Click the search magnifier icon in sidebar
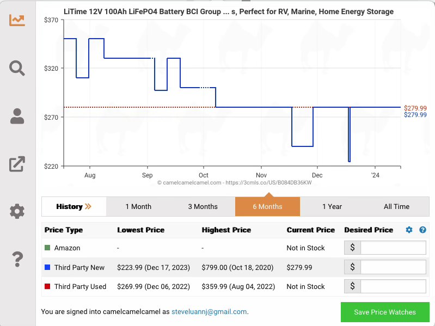The height and width of the screenshot is (326, 435). click(17, 68)
